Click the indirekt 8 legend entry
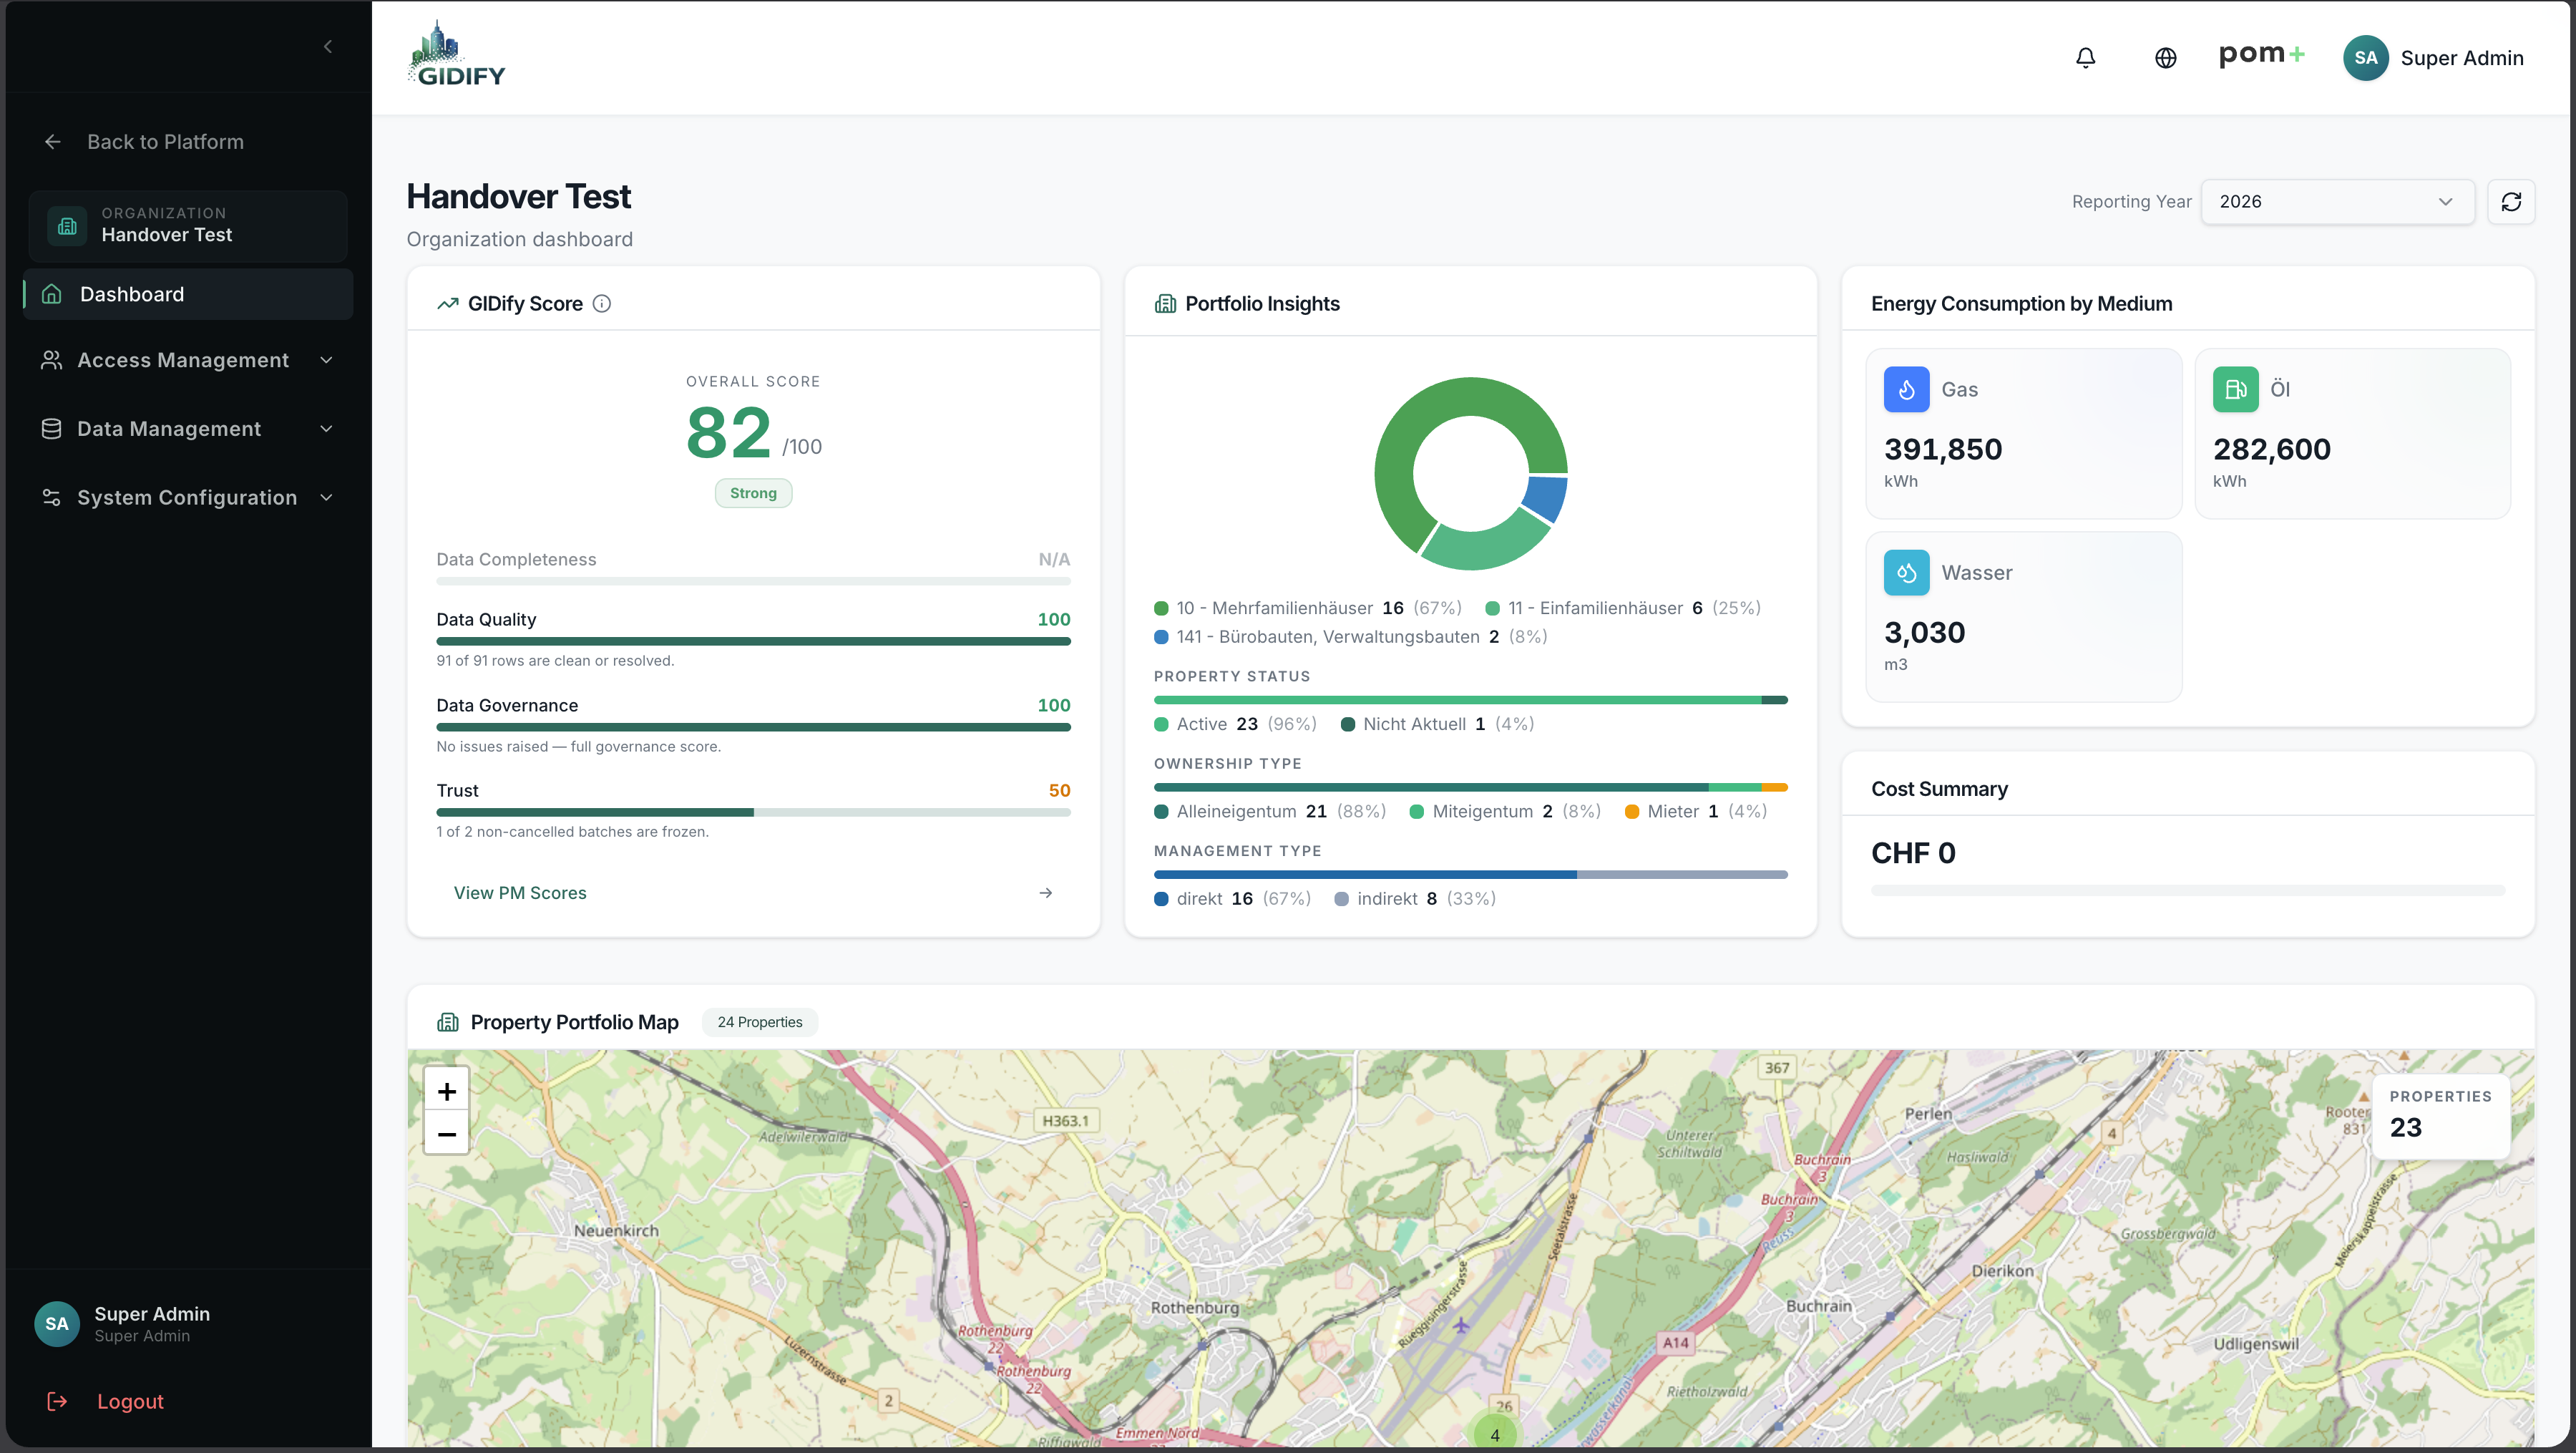The image size is (2576, 1453). 1415,899
